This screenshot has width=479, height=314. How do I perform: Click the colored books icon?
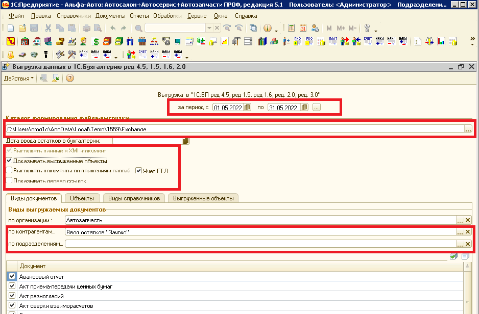coord(262,41)
